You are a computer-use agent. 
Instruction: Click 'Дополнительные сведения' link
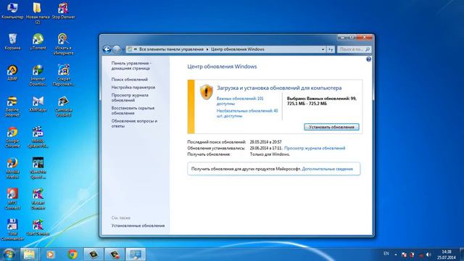coord(327,169)
